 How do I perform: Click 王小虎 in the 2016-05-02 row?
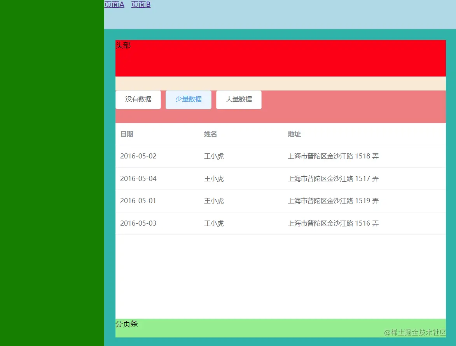click(214, 156)
